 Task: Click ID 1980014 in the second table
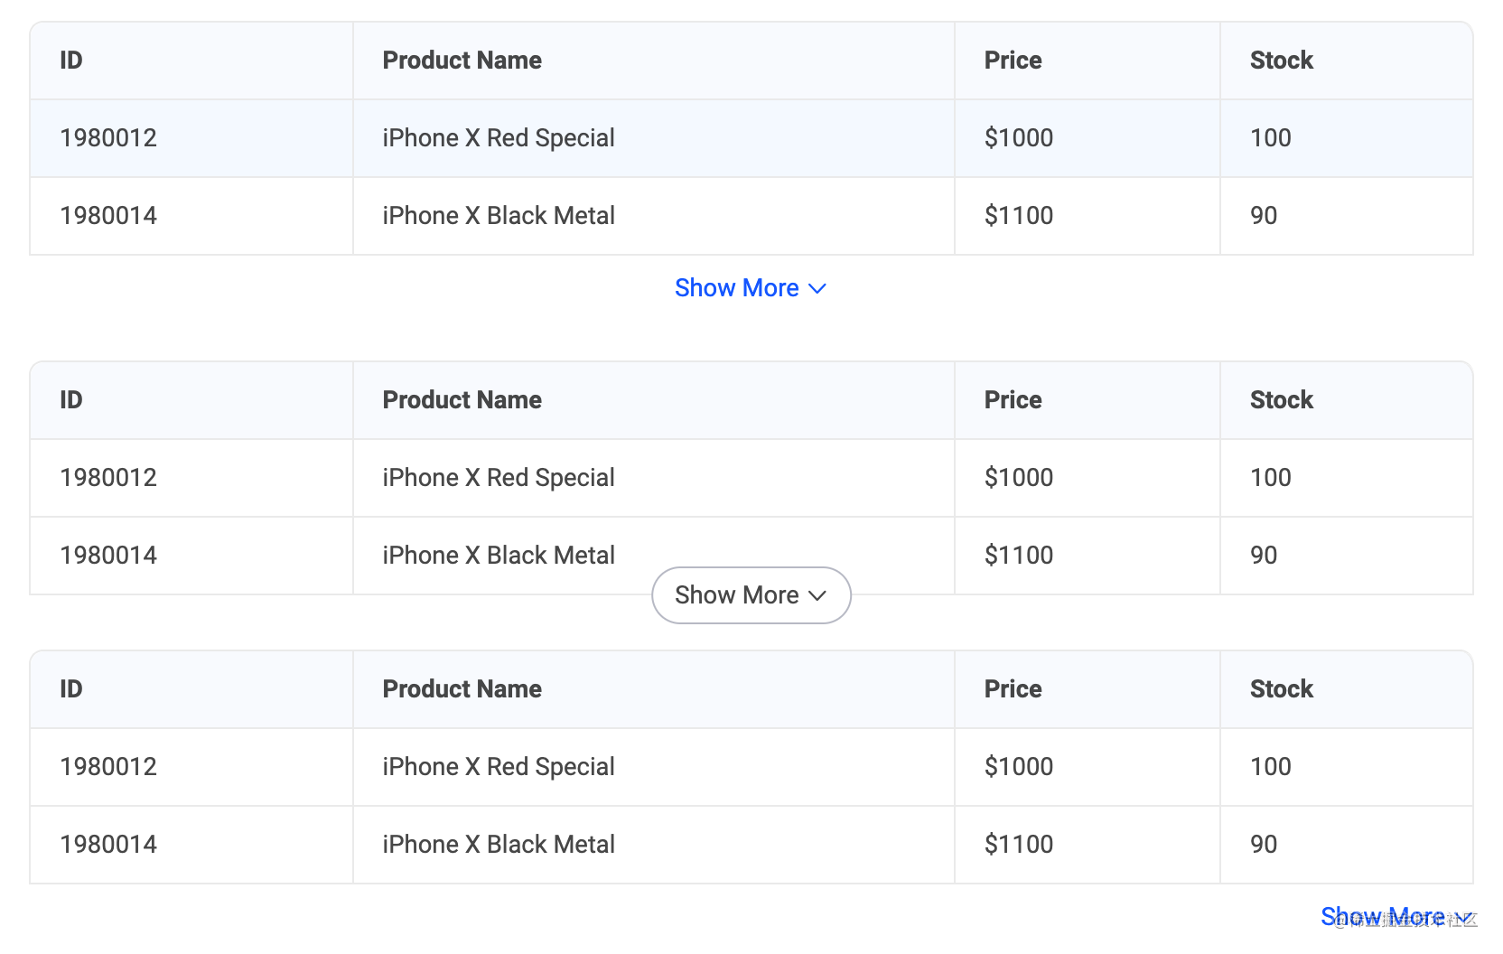tap(108, 556)
